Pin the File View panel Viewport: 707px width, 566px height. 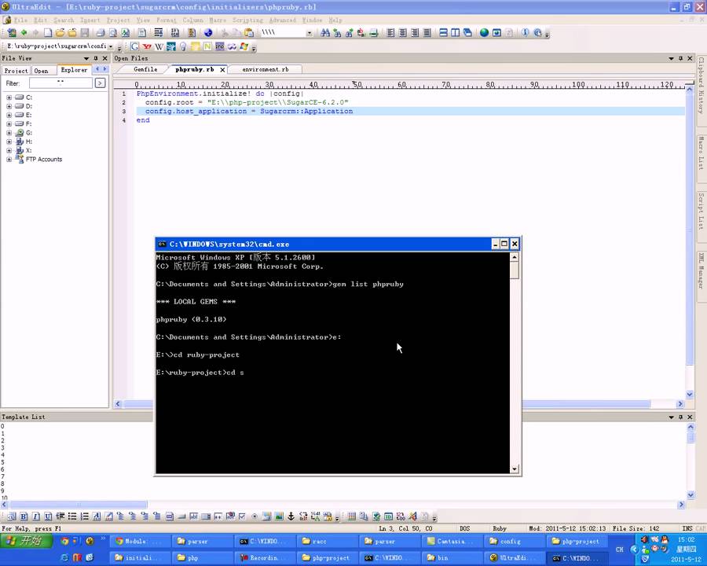tap(96, 58)
